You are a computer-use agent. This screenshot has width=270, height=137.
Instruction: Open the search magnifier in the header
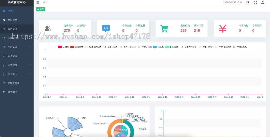coord(248,2)
